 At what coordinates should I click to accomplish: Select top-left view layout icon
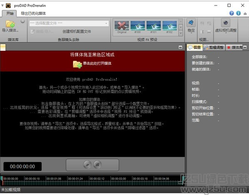[202, 23]
